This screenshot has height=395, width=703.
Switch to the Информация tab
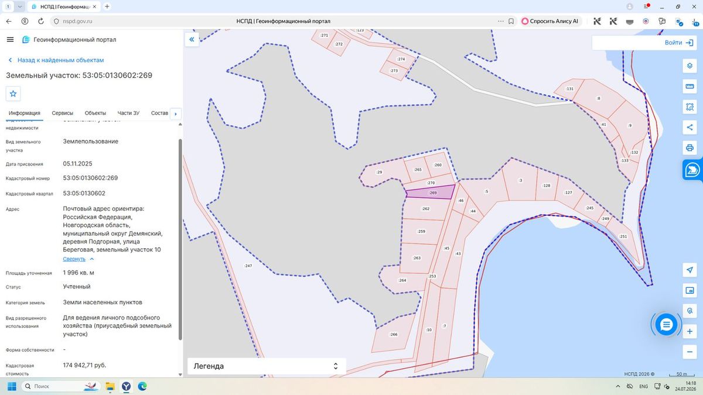(x=24, y=113)
